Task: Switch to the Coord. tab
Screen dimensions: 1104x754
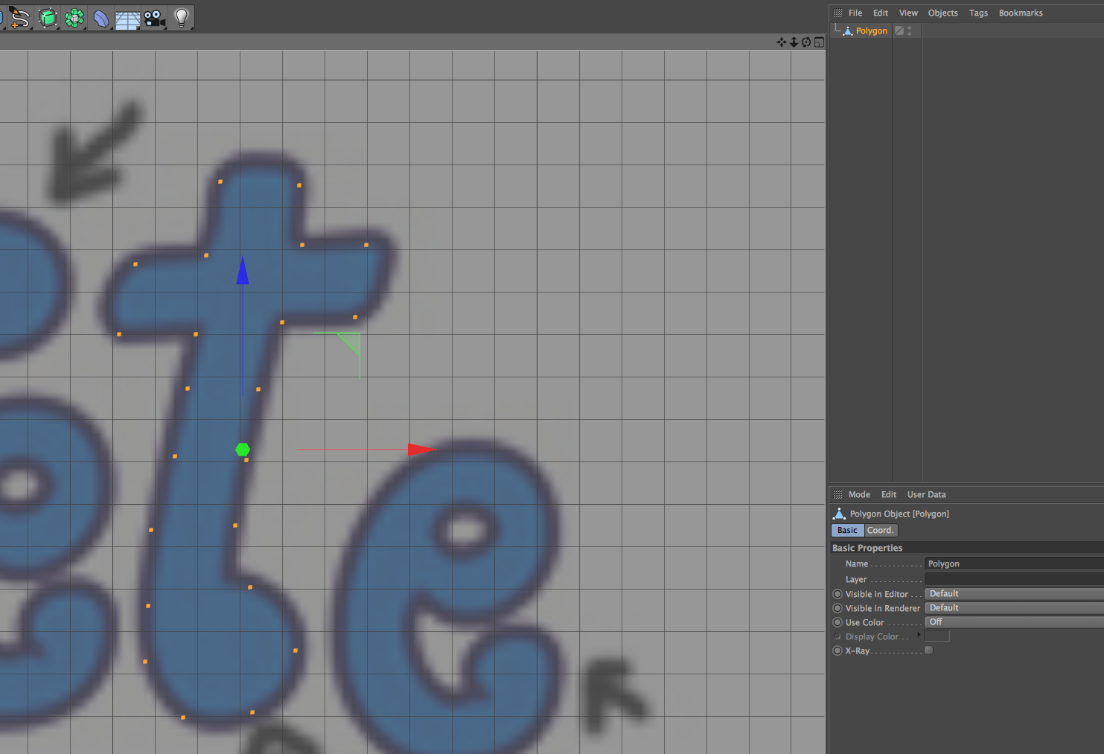Action: (x=880, y=531)
